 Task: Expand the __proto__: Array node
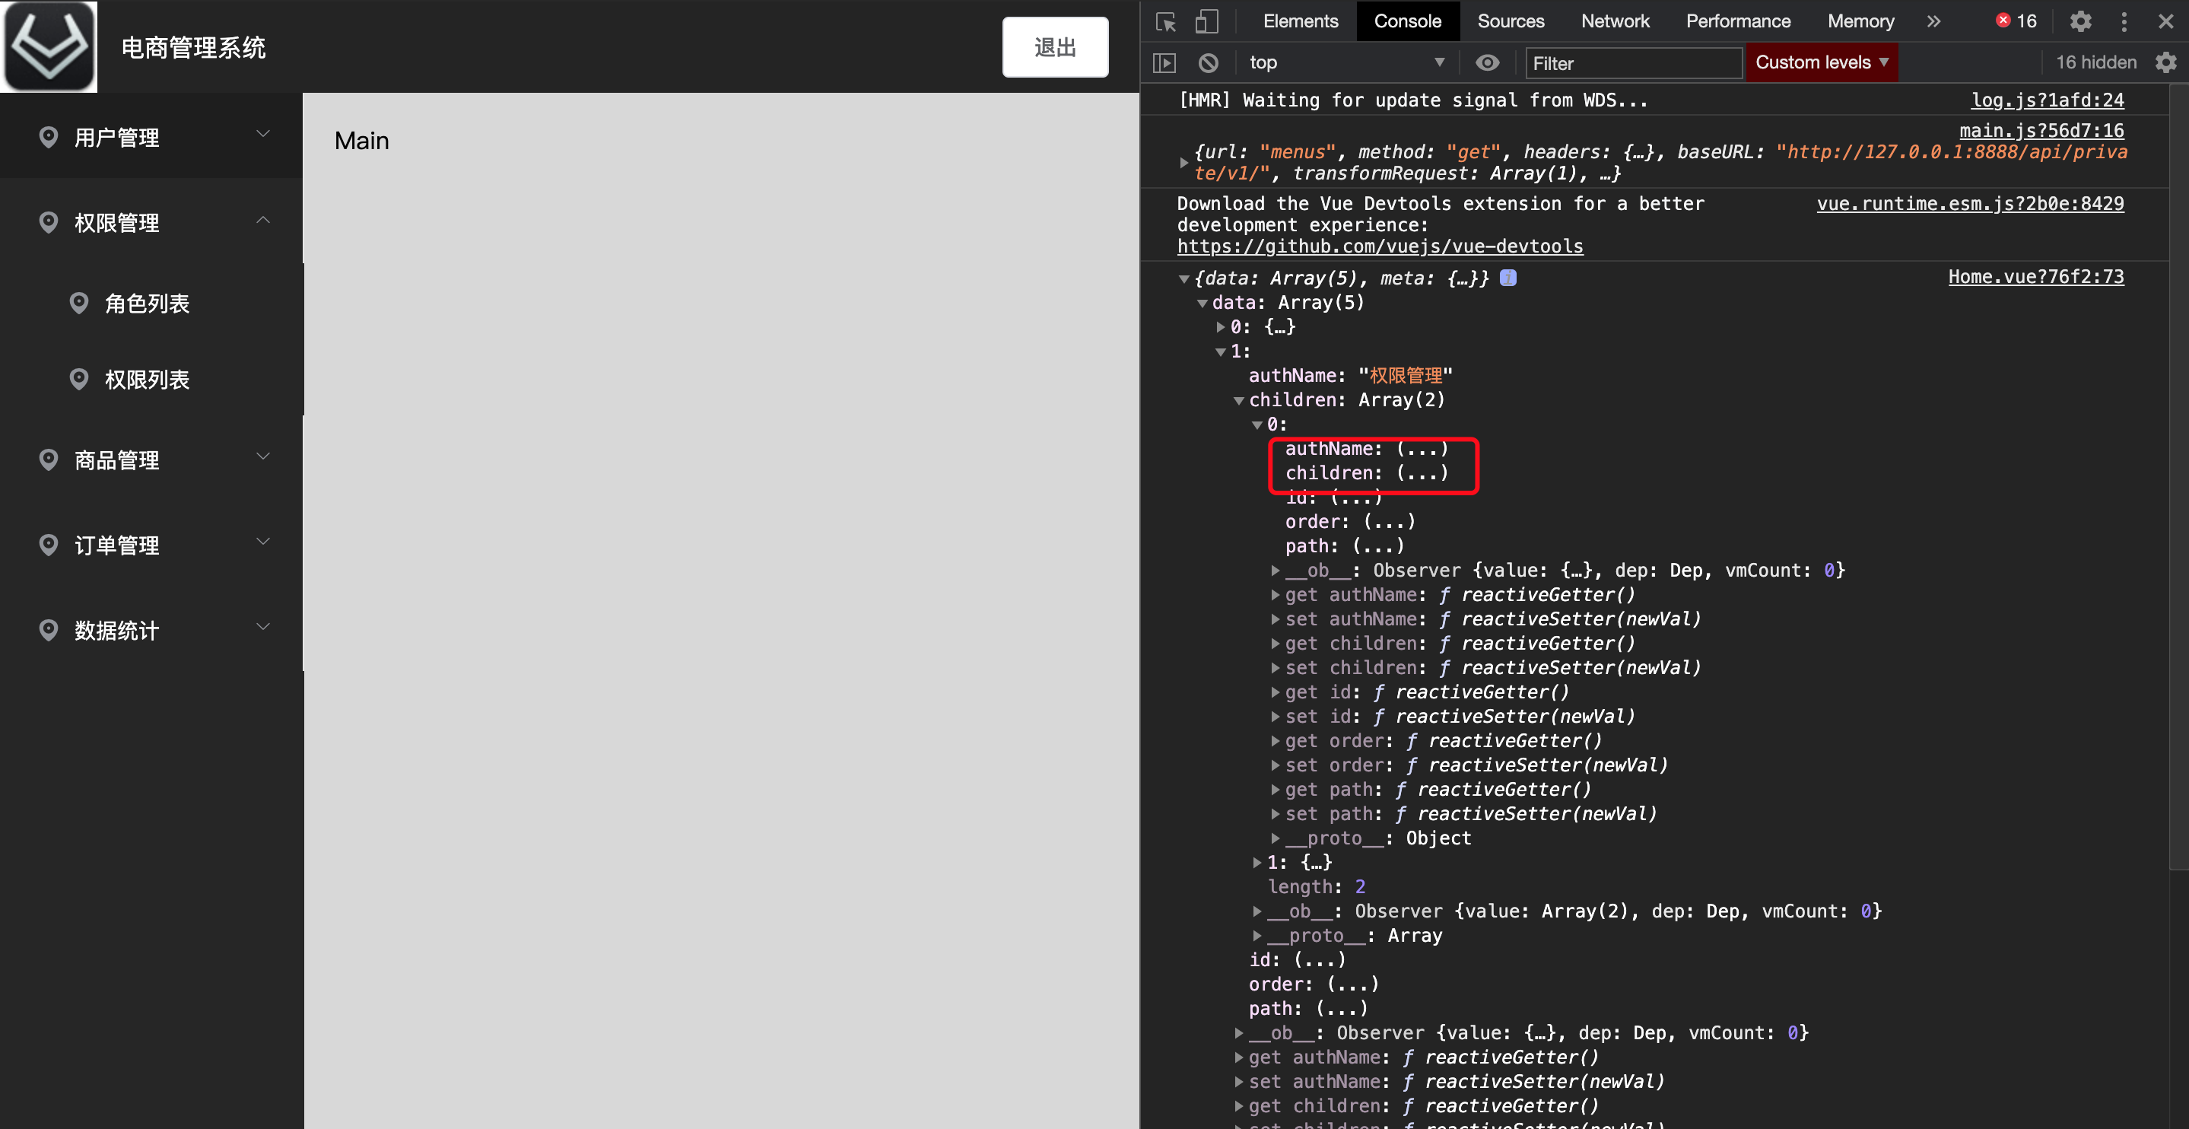pos(1257,936)
